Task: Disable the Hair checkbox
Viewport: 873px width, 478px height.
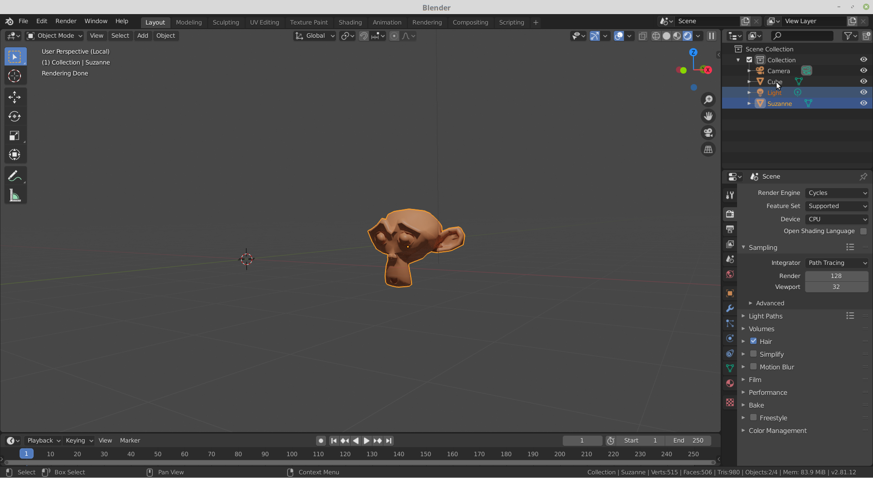Action: click(x=753, y=341)
